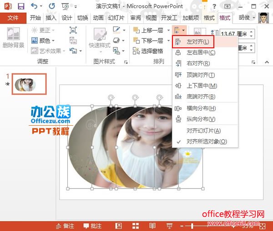Switch to the 开始 Home tab

(35, 18)
